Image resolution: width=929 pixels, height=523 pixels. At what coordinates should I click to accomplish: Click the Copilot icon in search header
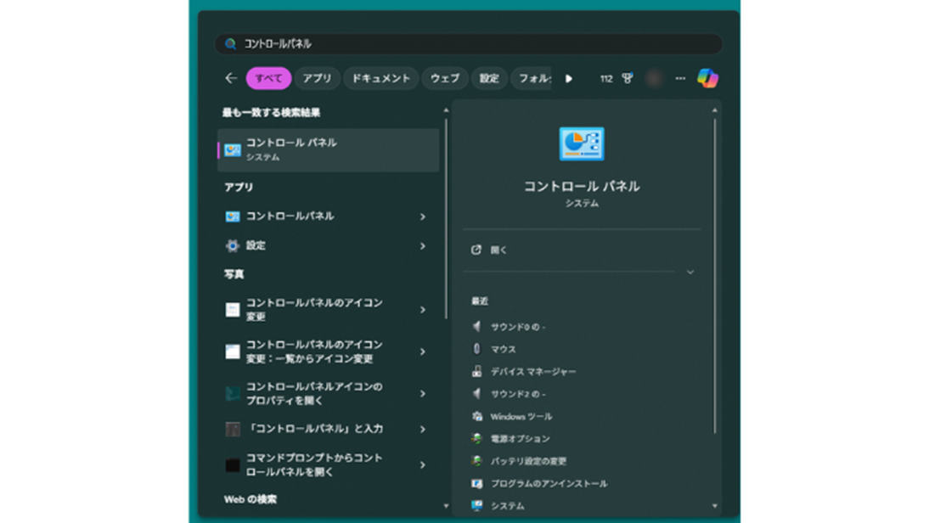point(707,78)
